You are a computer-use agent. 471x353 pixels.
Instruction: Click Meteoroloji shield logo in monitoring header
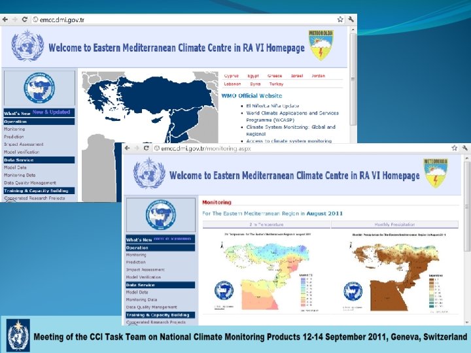436,173
